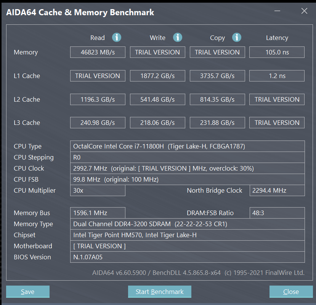The width and height of the screenshot is (316, 305).
Task: Click the L2 Cache Latency TRIAL VERSION field
Action: (x=277, y=99)
